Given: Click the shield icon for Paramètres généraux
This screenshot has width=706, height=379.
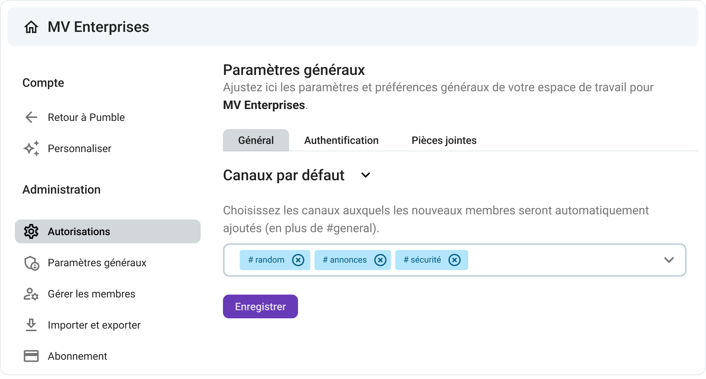Looking at the screenshot, I should click(32, 263).
